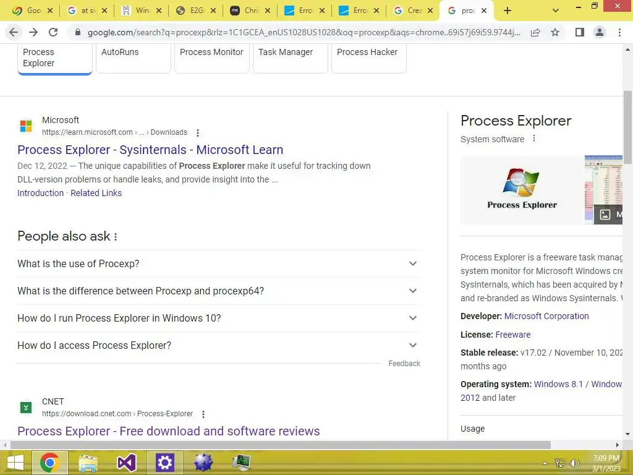Screen dimensions: 633x475
Task: Click the lock site info icon
Action: [78, 32]
